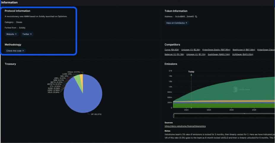275x143 pixels.
Task: Open the Curve competitor link
Action: click(x=172, y=50)
